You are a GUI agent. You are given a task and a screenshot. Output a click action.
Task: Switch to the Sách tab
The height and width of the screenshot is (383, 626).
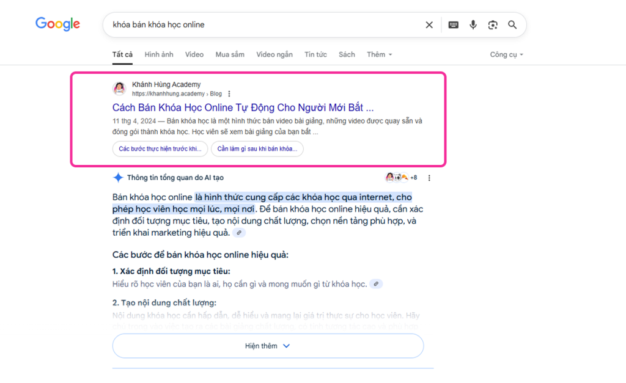tap(347, 54)
